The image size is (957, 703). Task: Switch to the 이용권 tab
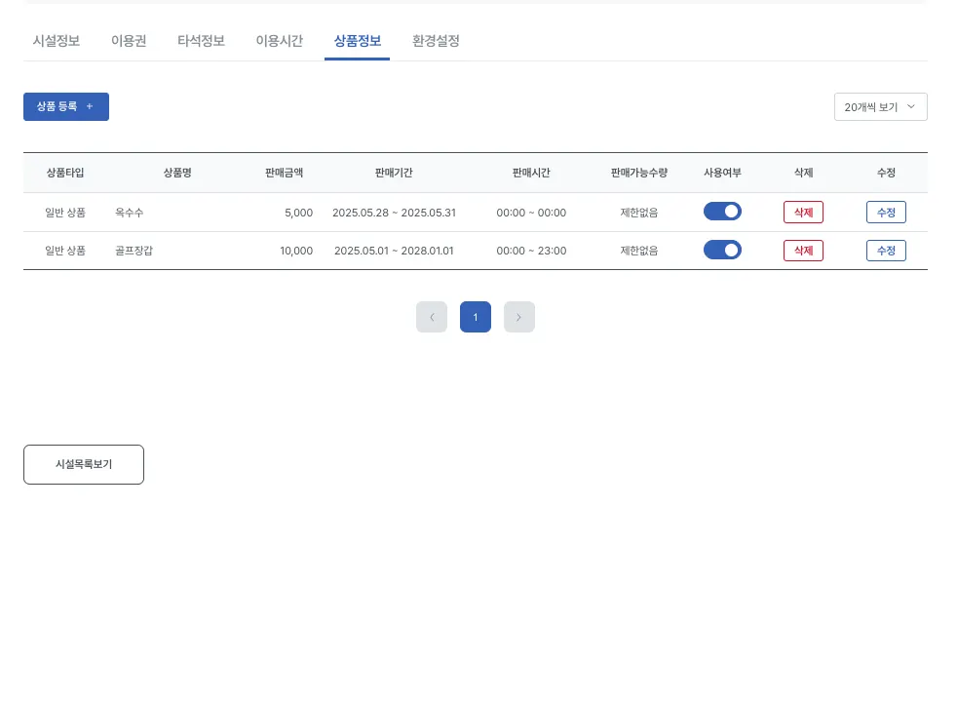pyautogui.click(x=129, y=41)
